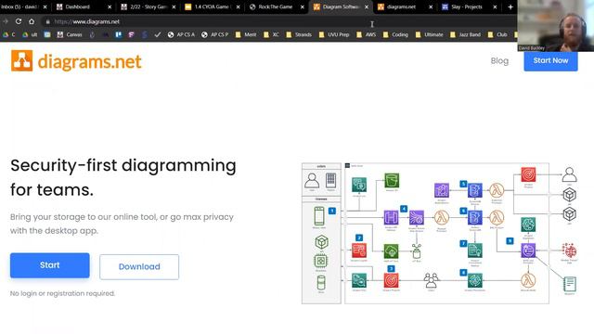
Task: Close the Dashboard tab
Action: click(x=110, y=6)
